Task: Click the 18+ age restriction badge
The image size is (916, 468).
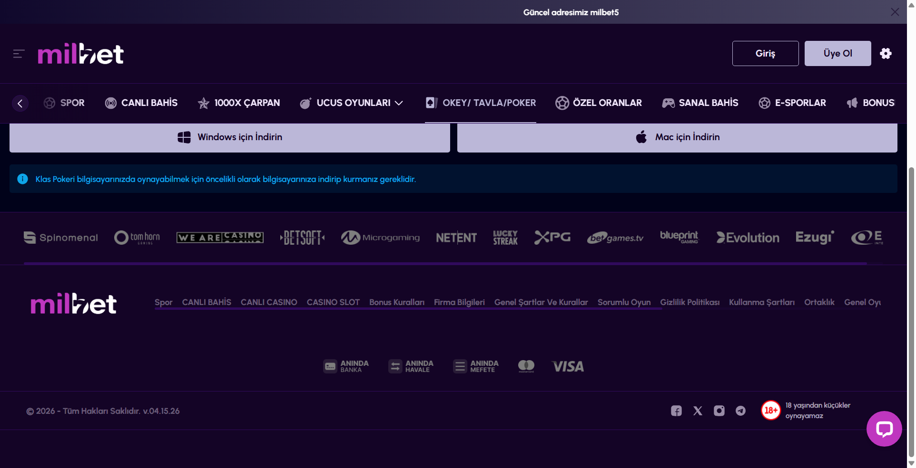Action: click(771, 411)
